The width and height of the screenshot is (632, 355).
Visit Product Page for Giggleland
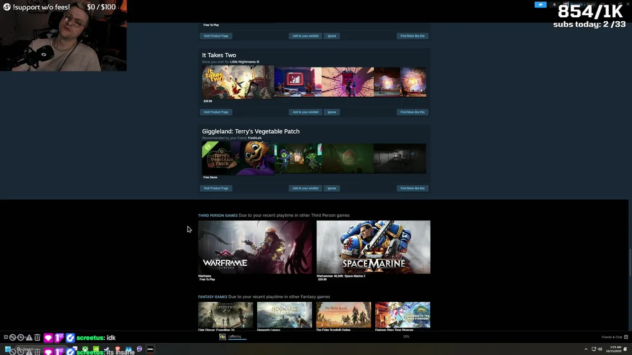[216, 188]
